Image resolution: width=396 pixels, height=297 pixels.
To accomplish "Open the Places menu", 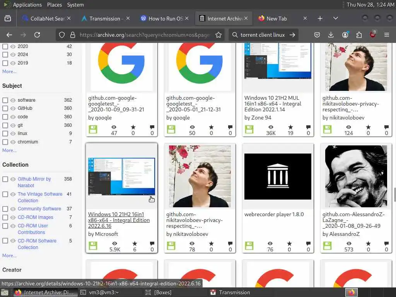I will 54,5.
